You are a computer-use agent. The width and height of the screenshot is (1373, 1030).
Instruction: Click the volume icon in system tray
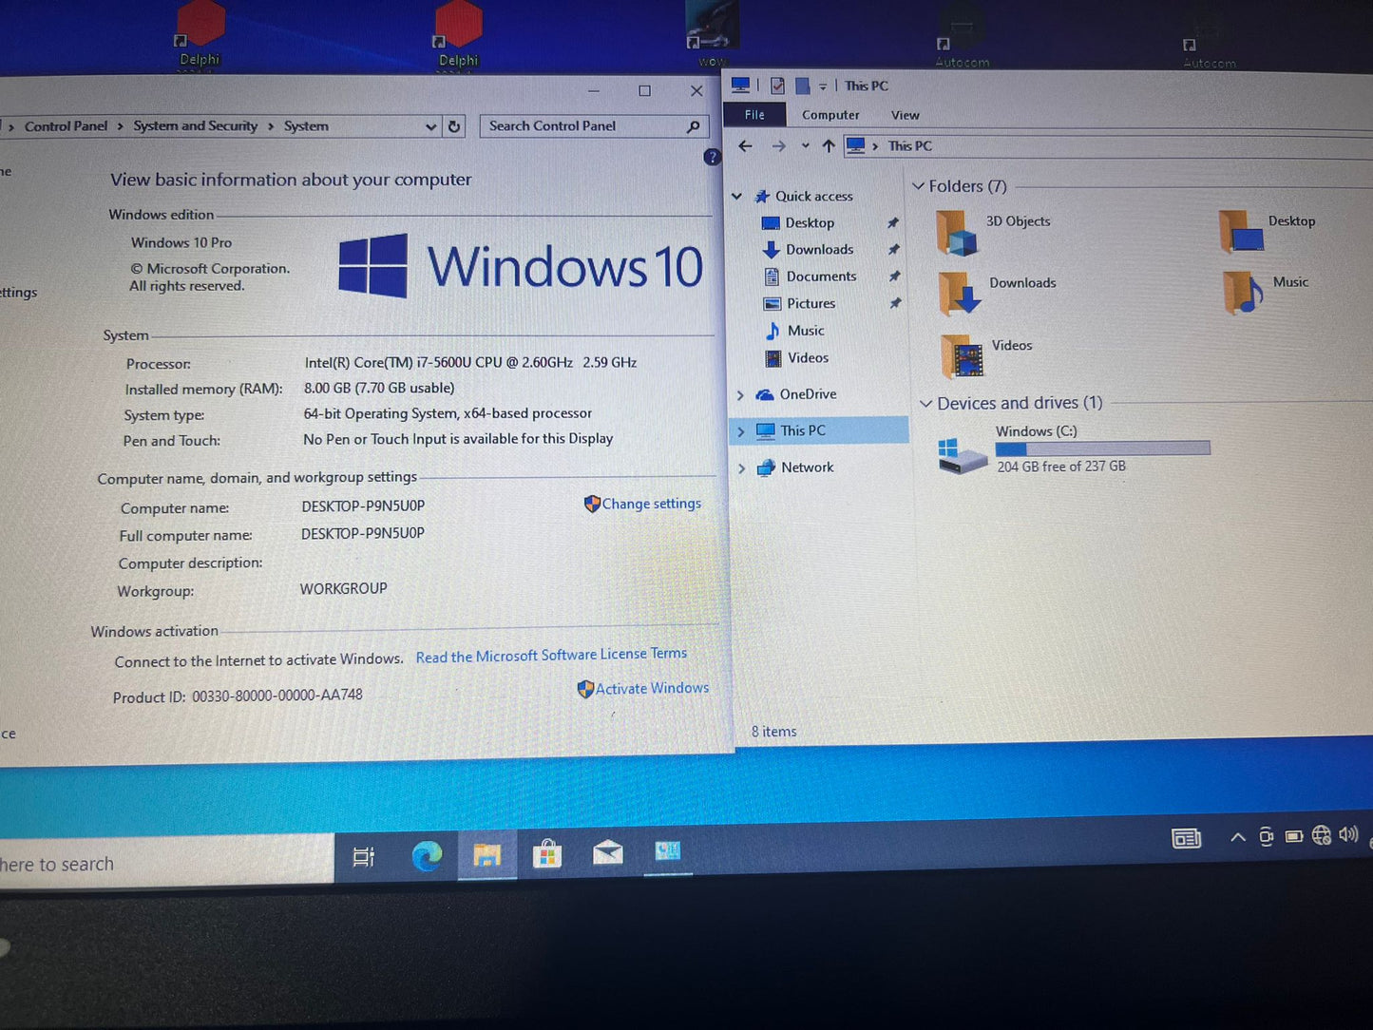(x=1348, y=834)
